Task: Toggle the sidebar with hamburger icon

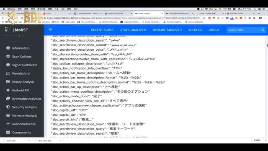Action: (50, 30)
